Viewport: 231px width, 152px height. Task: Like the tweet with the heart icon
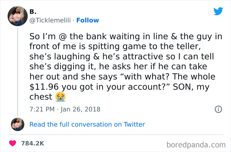(x=13, y=143)
